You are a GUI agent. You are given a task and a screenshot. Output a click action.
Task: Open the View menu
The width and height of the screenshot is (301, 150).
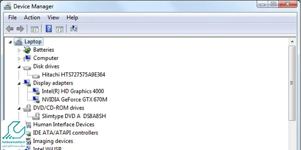tap(53, 18)
